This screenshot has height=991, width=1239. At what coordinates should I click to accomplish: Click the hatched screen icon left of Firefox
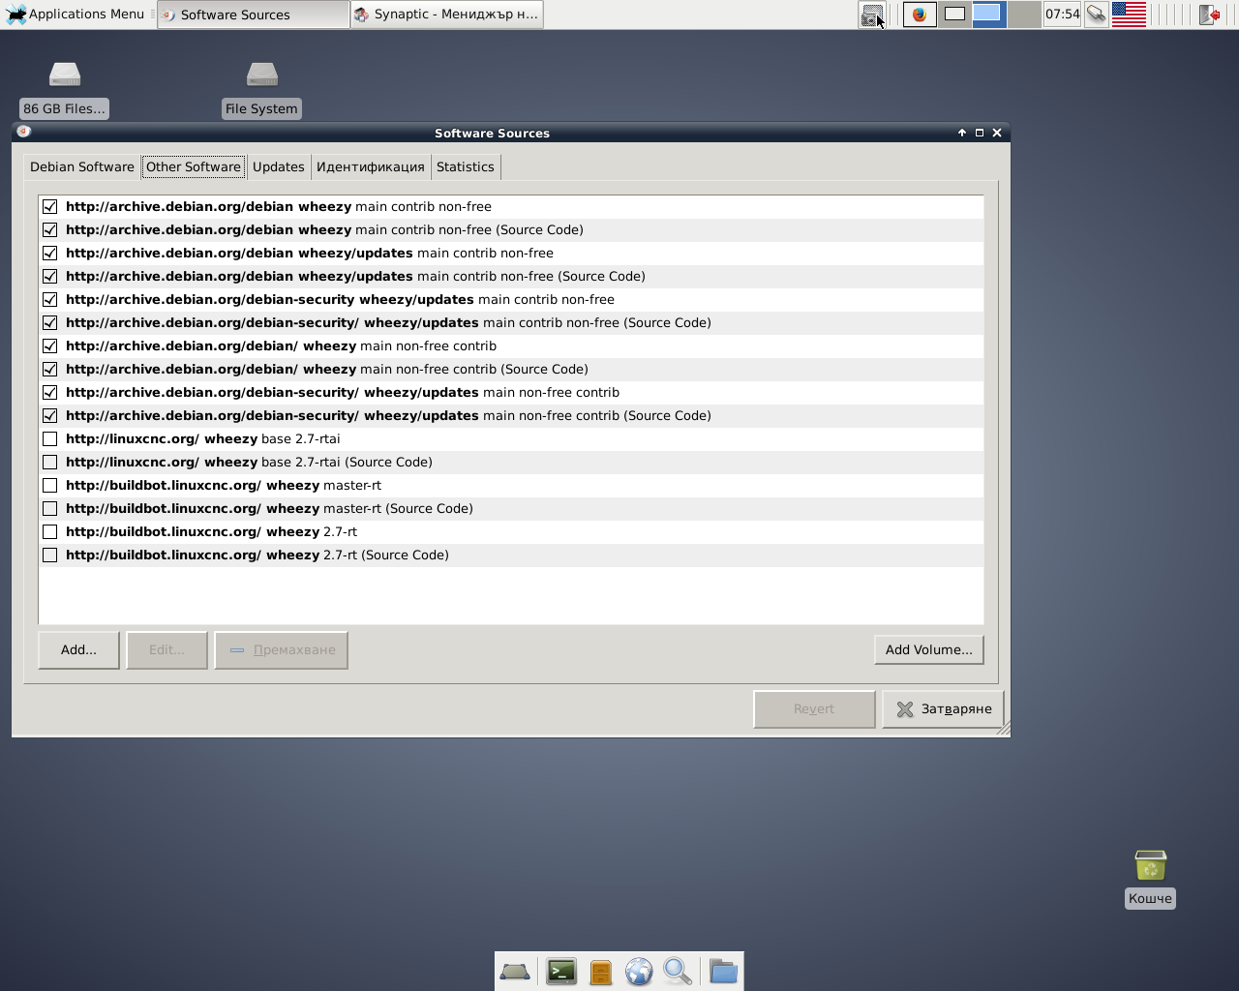(x=872, y=15)
